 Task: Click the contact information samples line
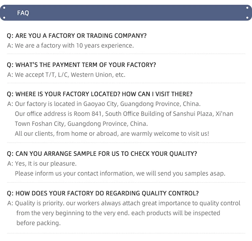(120, 173)
